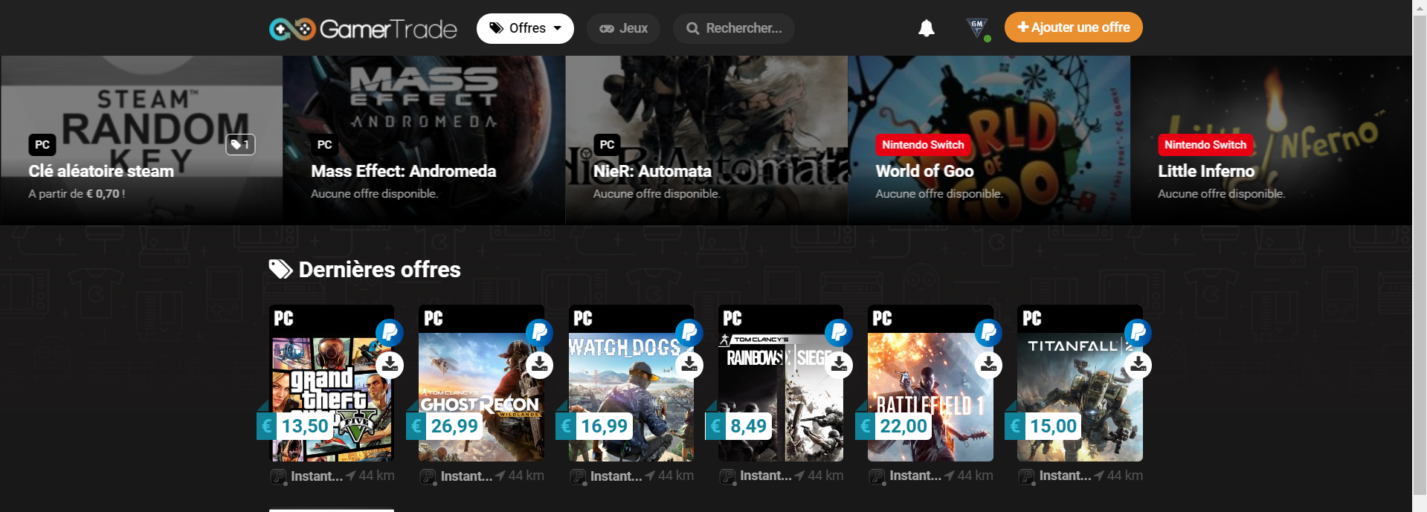Open Mass Effect: Andromeda banner
The width and height of the screenshot is (1427, 512).
(x=424, y=140)
